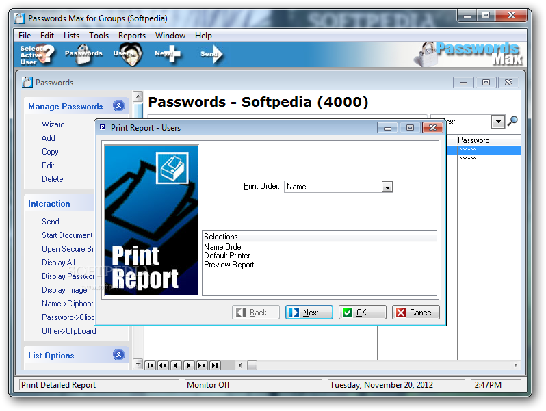Click the Display Password link
Viewport: 546px width, 411px height.
tap(68, 276)
